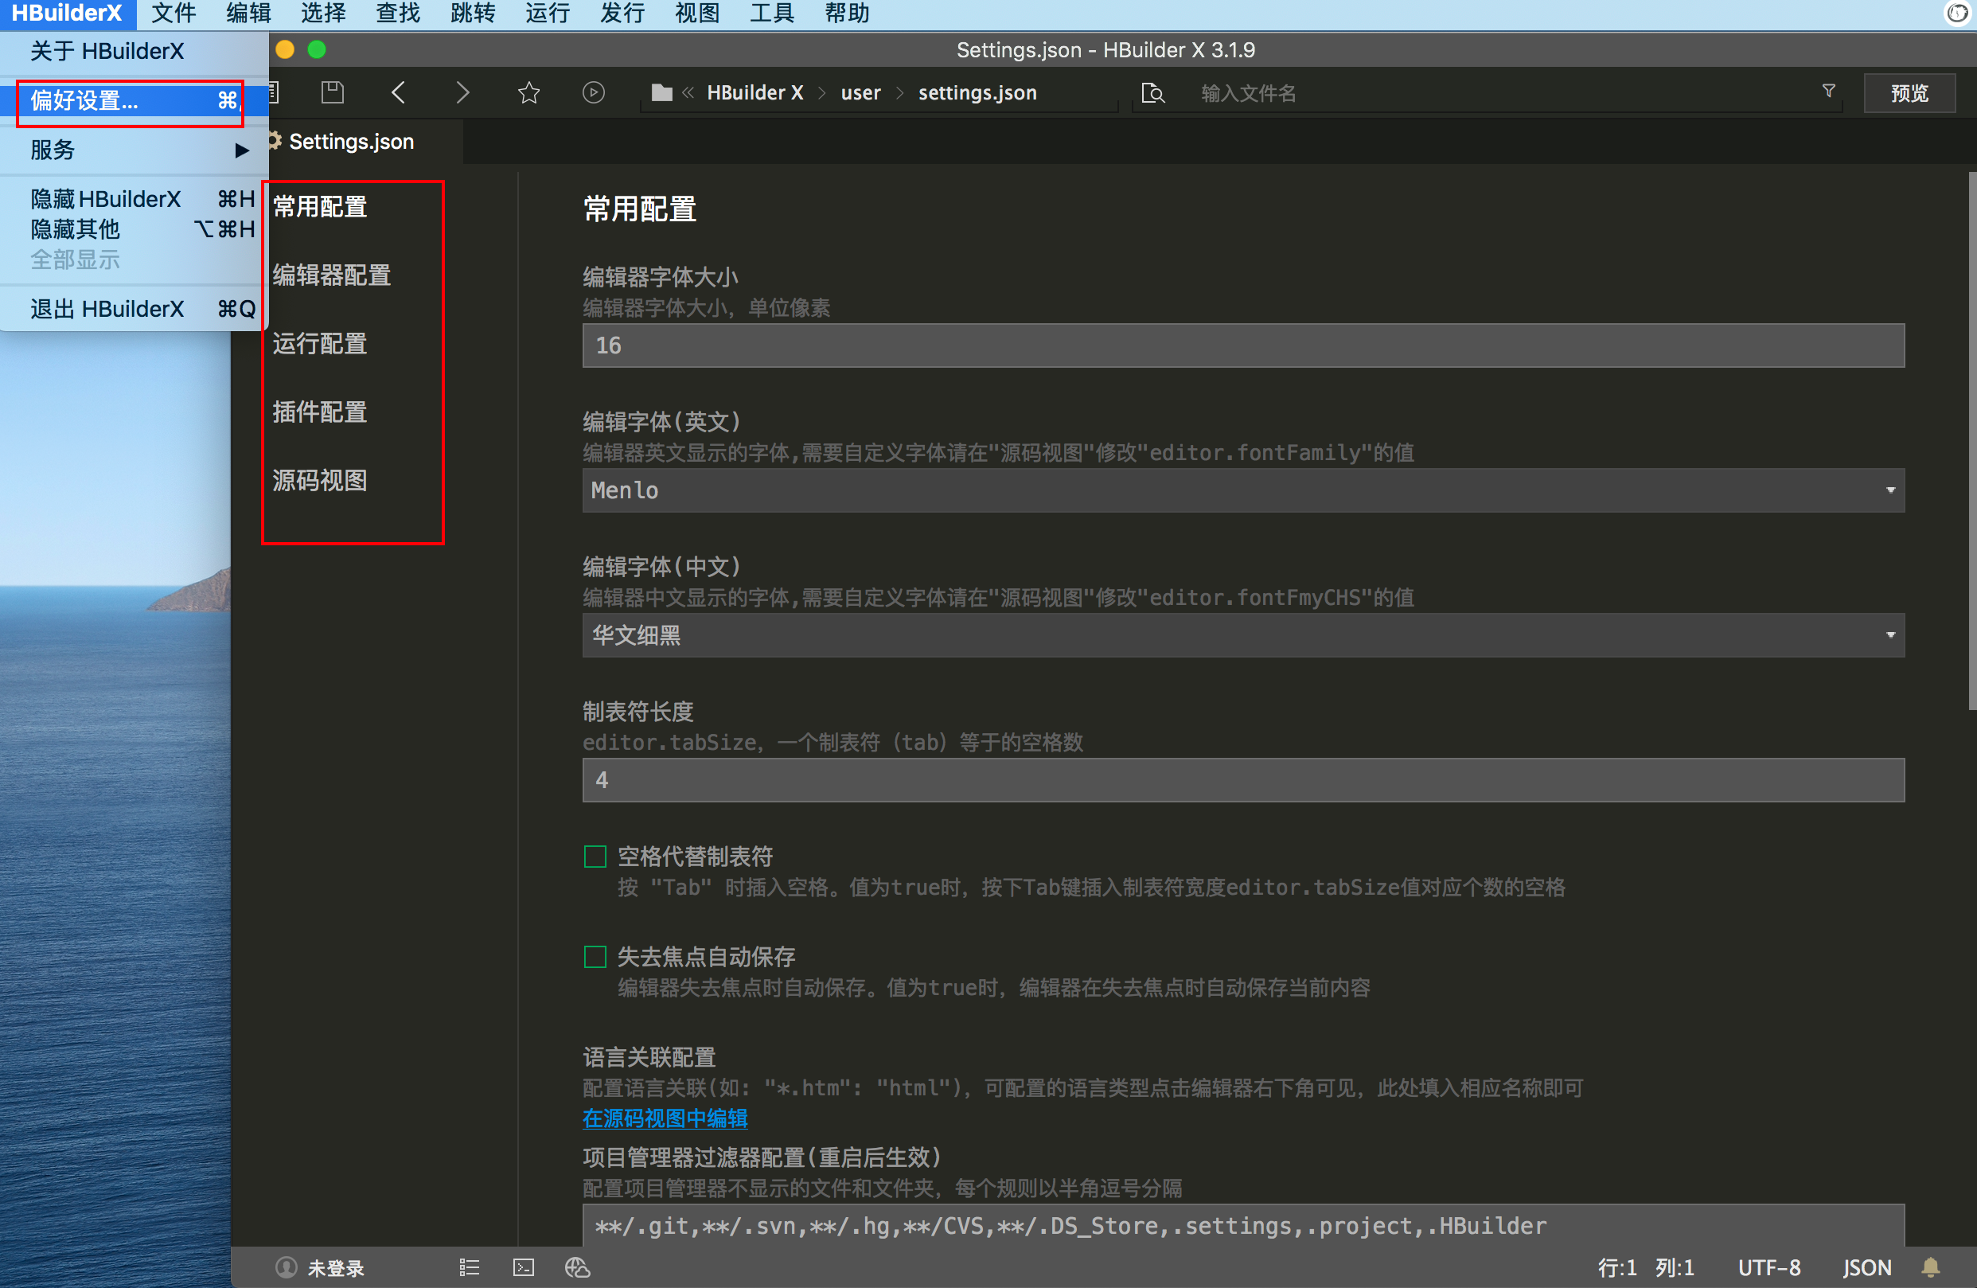This screenshot has height=1288, width=1977.
Task: Click the forward navigation arrow
Action: 462,92
